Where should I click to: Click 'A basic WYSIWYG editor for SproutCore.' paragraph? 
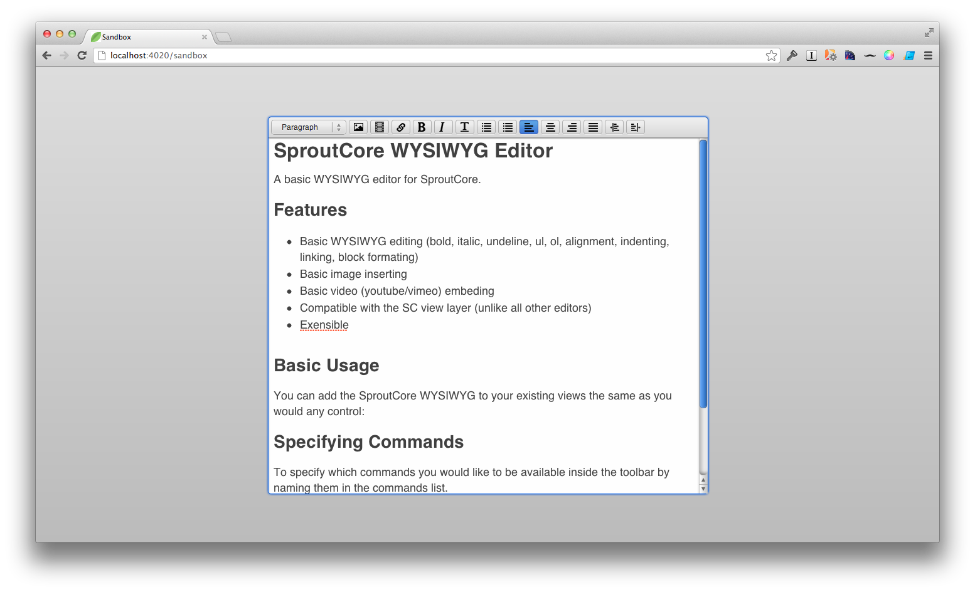[377, 179]
